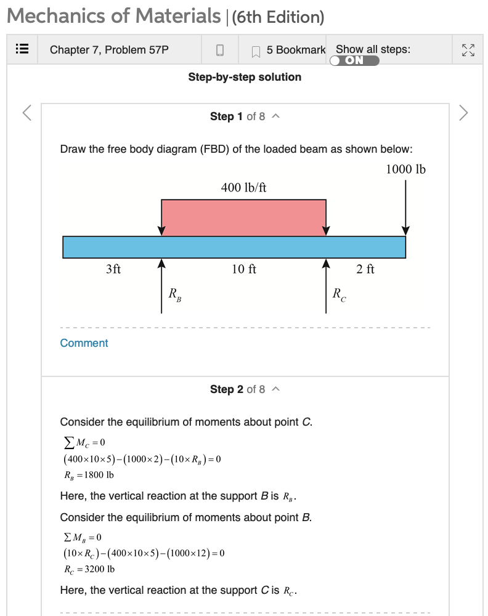Click the right navigation chevron
The width and height of the screenshot is (488, 616).
[x=463, y=113]
